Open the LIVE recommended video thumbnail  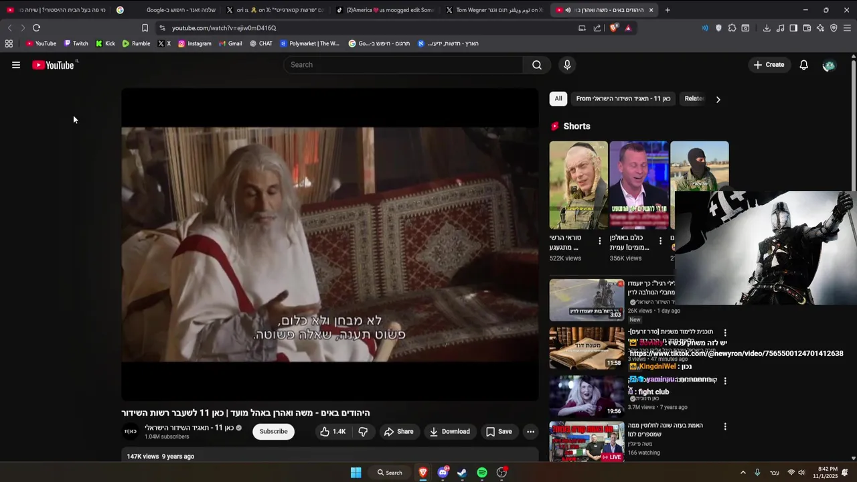pyautogui.click(x=587, y=442)
